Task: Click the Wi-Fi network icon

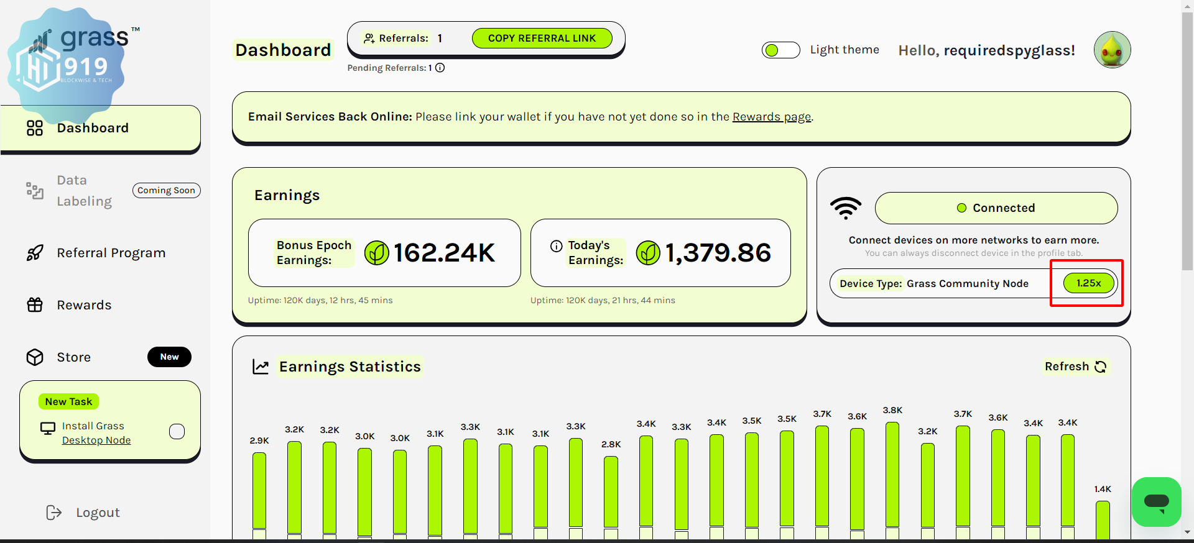Action: click(846, 208)
